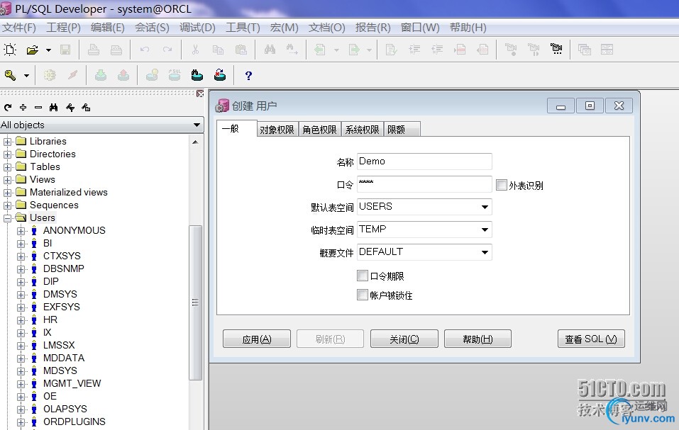Viewport: 679px width, 430px height.
Task: Click the Break lightning bolt icon
Action: click(73, 76)
